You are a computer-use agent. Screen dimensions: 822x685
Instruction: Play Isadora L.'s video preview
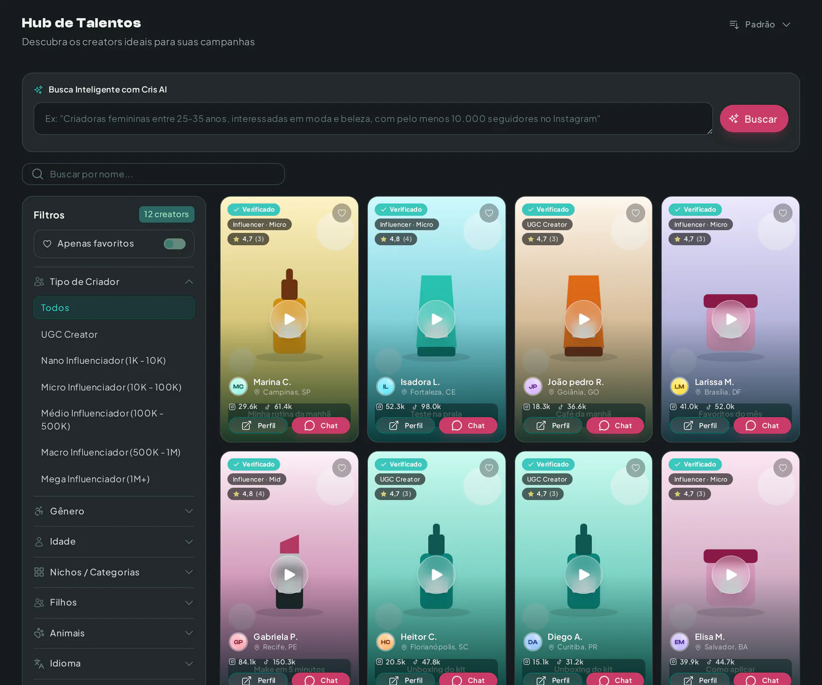click(437, 319)
